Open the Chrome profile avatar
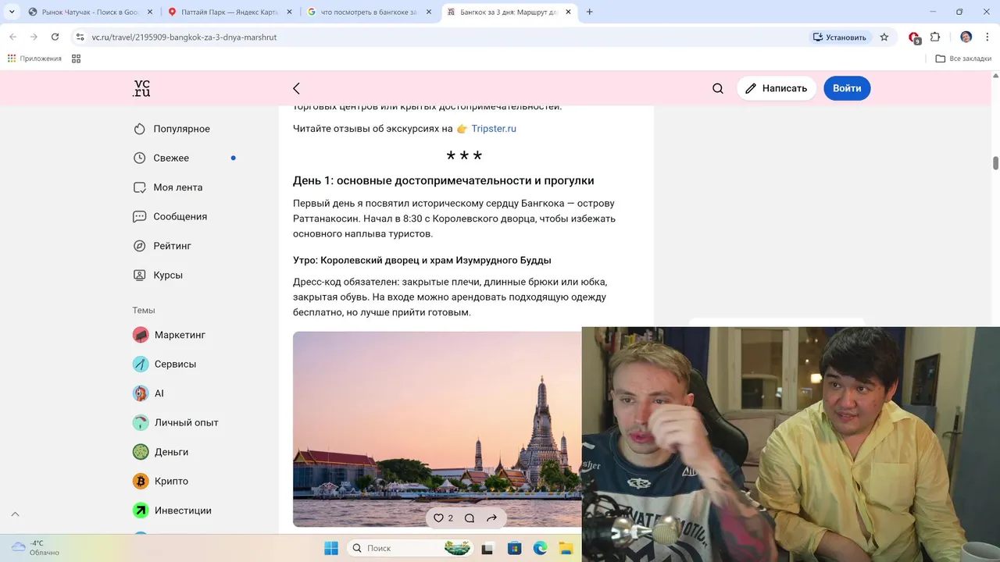Image resolution: width=1000 pixels, height=562 pixels. 966,37
